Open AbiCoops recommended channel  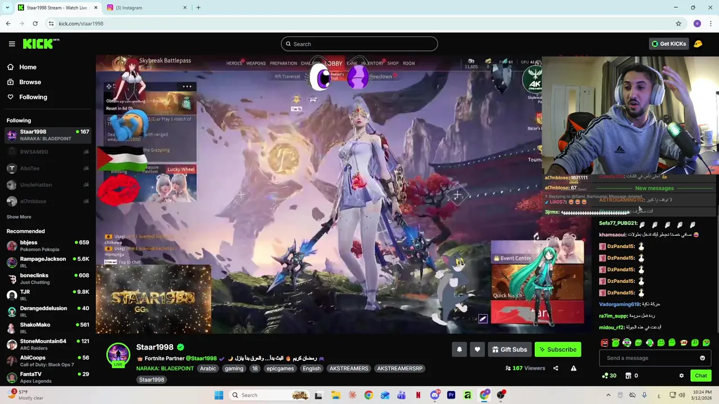point(48,360)
